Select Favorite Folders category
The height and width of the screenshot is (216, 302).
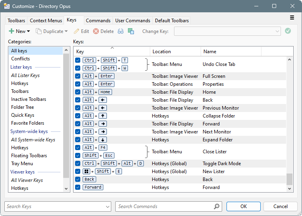[x=36, y=123]
